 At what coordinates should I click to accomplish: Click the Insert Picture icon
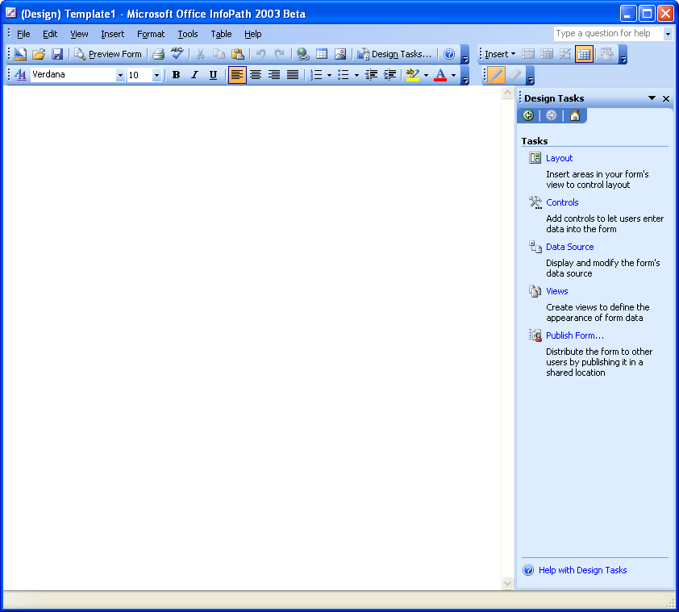click(340, 54)
